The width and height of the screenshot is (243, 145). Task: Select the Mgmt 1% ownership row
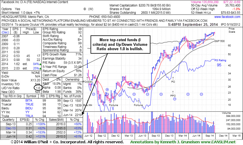pyautogui.click(x=72, y=84)
